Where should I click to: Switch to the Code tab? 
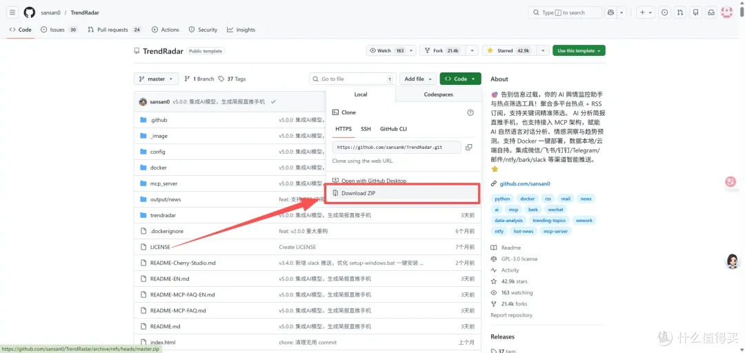point(21,30)
